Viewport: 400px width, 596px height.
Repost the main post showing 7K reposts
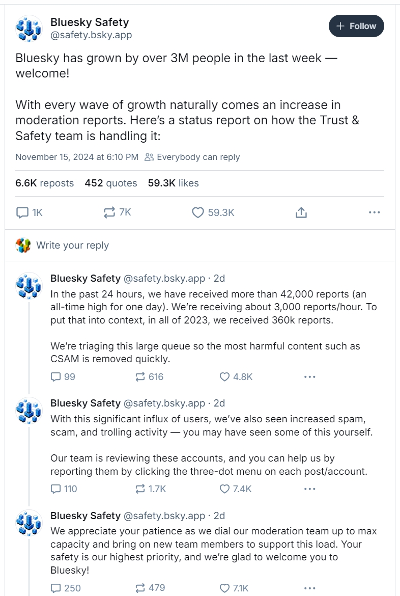point(118,212)
